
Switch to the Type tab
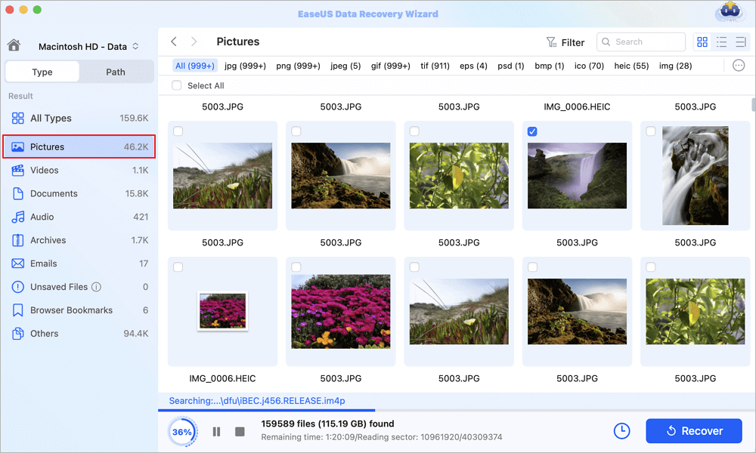click(x=42, y=72)
